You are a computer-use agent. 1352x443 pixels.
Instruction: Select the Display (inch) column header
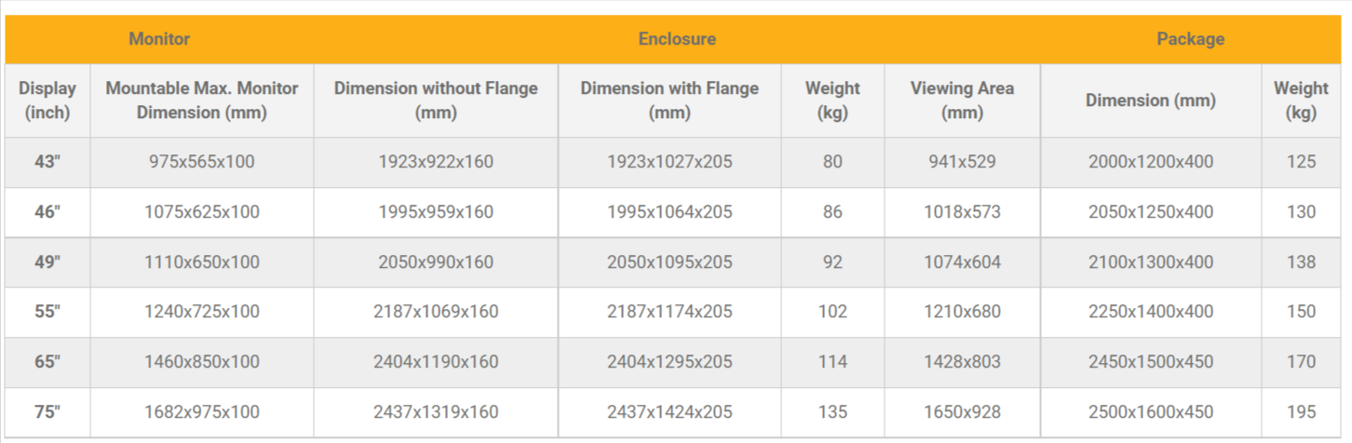click(47, 101)
